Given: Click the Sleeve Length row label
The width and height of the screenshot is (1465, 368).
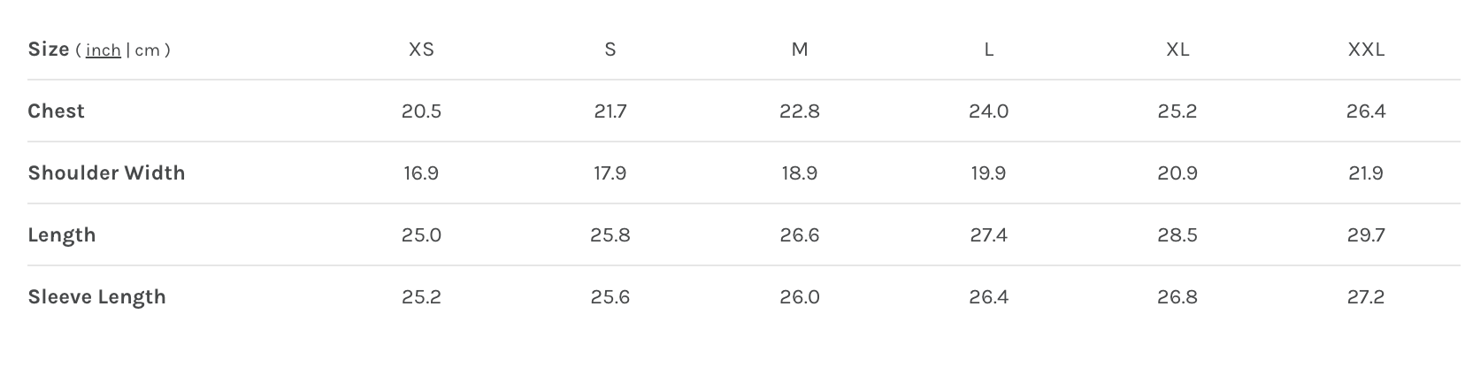Looking at the screenshot, I should click(x=96, y=297).
